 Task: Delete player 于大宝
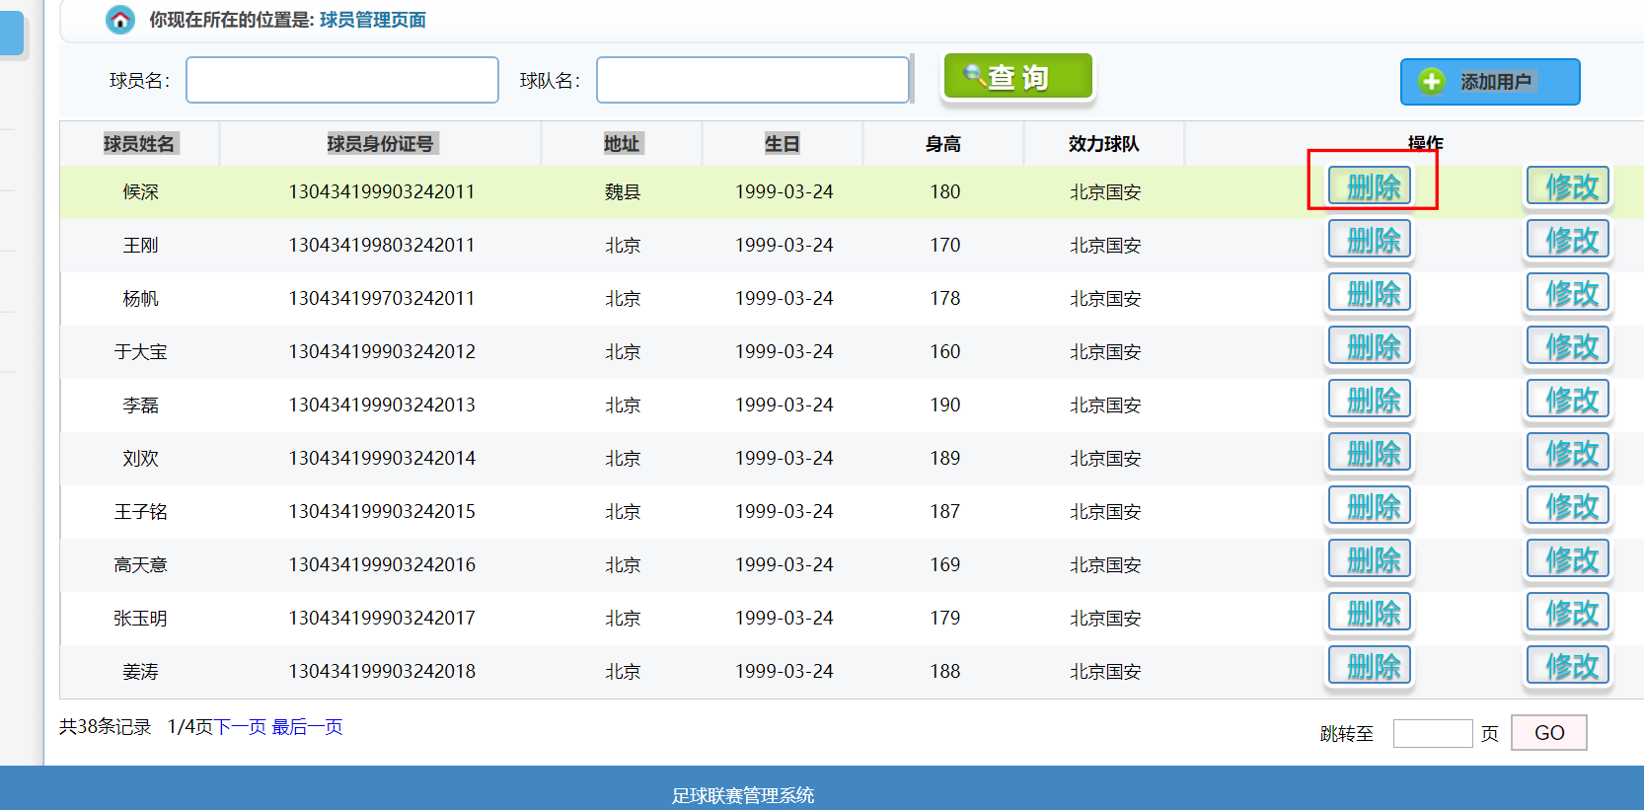tap(1370, 345)
